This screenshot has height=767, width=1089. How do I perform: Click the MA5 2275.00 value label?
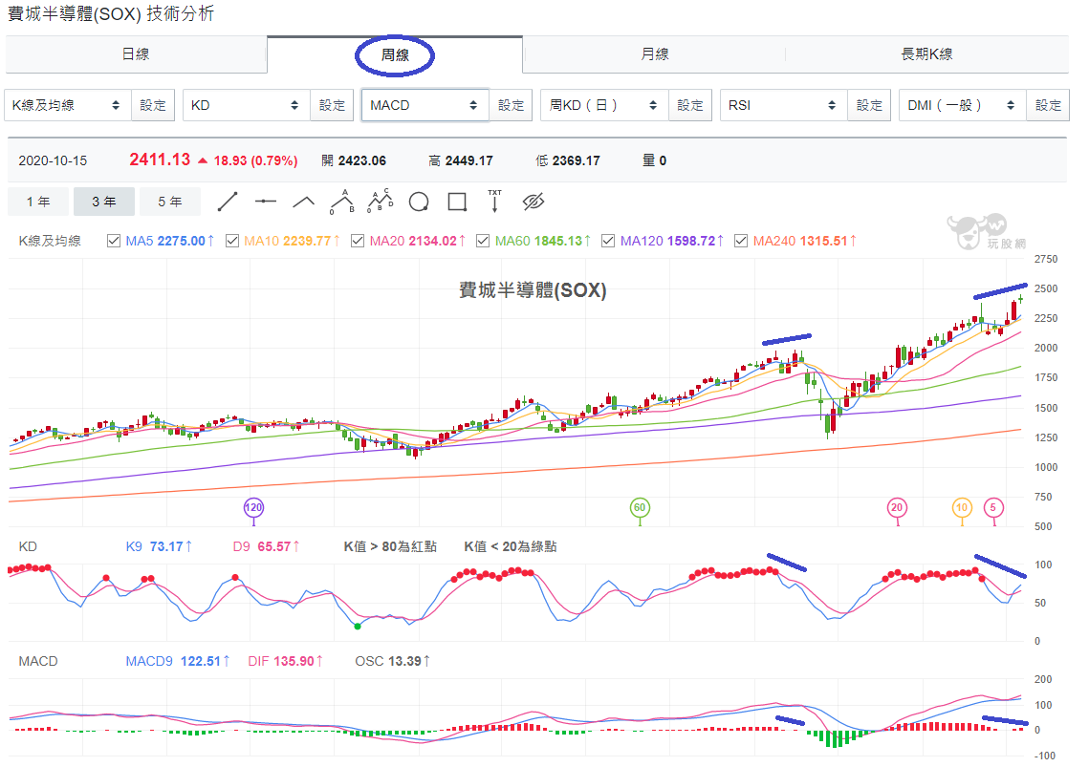170,241
